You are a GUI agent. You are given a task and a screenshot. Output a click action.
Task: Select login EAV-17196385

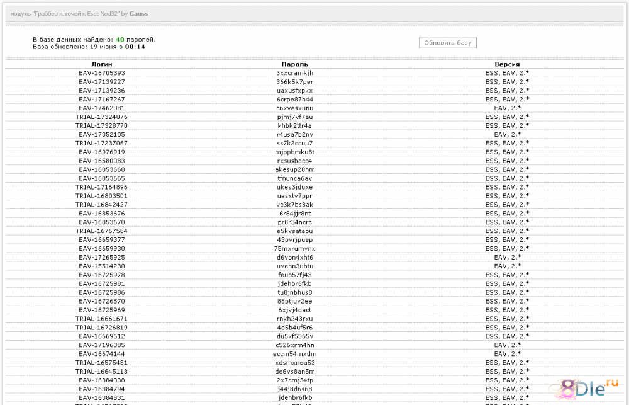pos(102,345)
